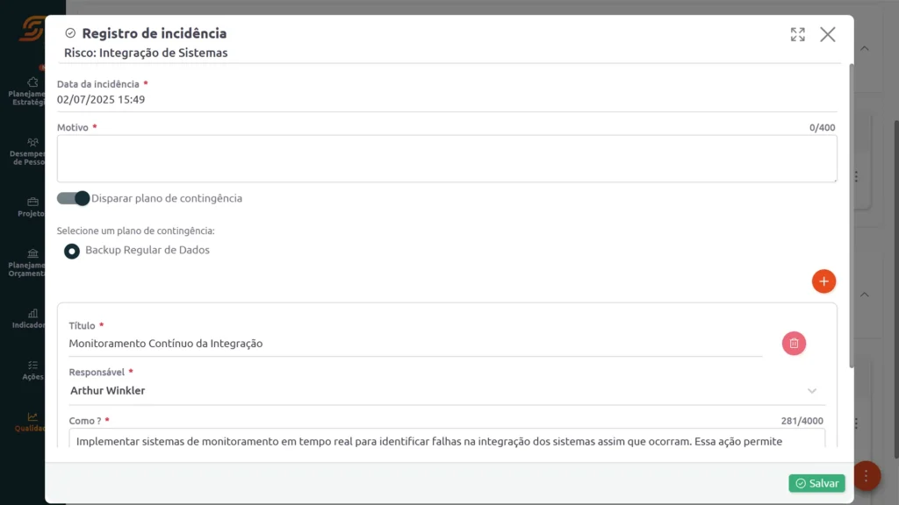Open Planejamento Estratégico in the sidebar
The image size is (899, 505).
tap(26, 91)
